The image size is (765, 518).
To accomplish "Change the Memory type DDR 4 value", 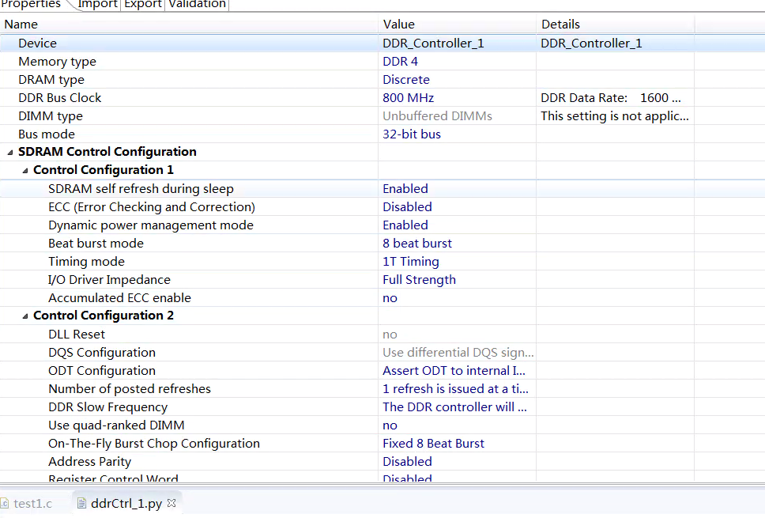I will point(401,62).
